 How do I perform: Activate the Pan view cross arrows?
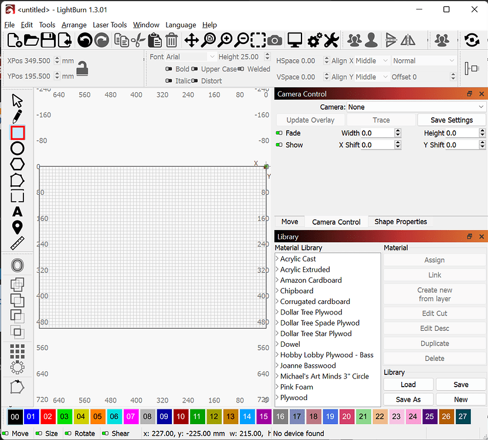[x=191, y=40]
